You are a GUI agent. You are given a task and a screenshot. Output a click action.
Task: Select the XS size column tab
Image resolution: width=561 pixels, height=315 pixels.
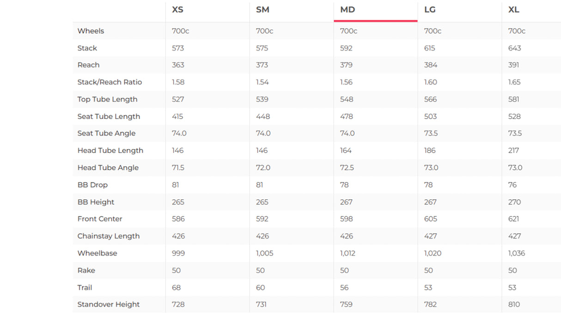point(177,10)
